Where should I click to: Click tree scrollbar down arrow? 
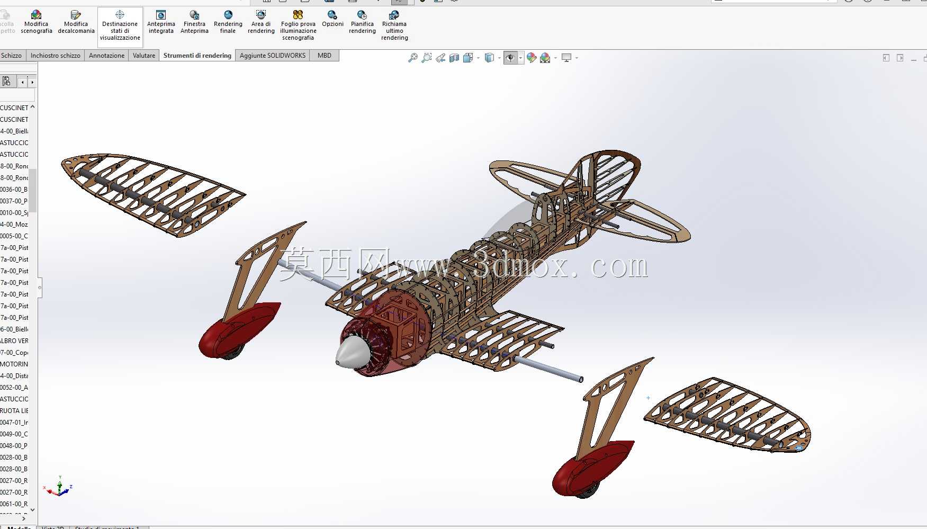pyautogui.click(x=32, y=510)
